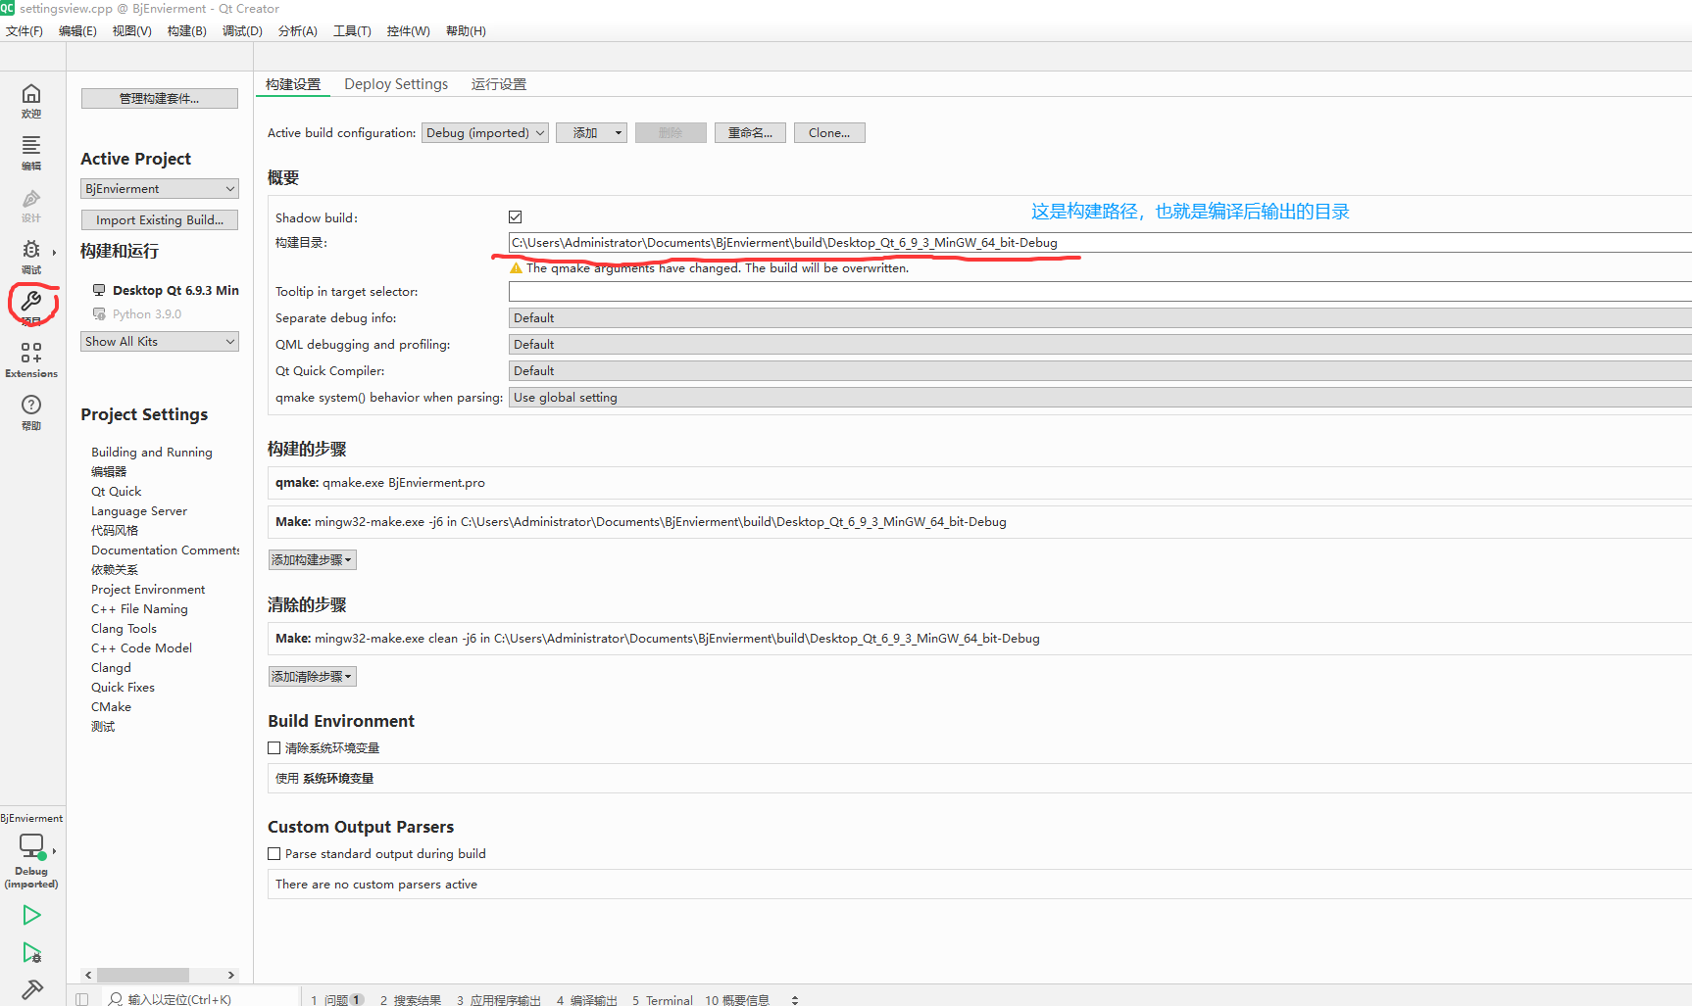This screenshot has height=1006, width=1692.
Task: Click the Tooltip in target selector field
Action: tap(1100, 292)
